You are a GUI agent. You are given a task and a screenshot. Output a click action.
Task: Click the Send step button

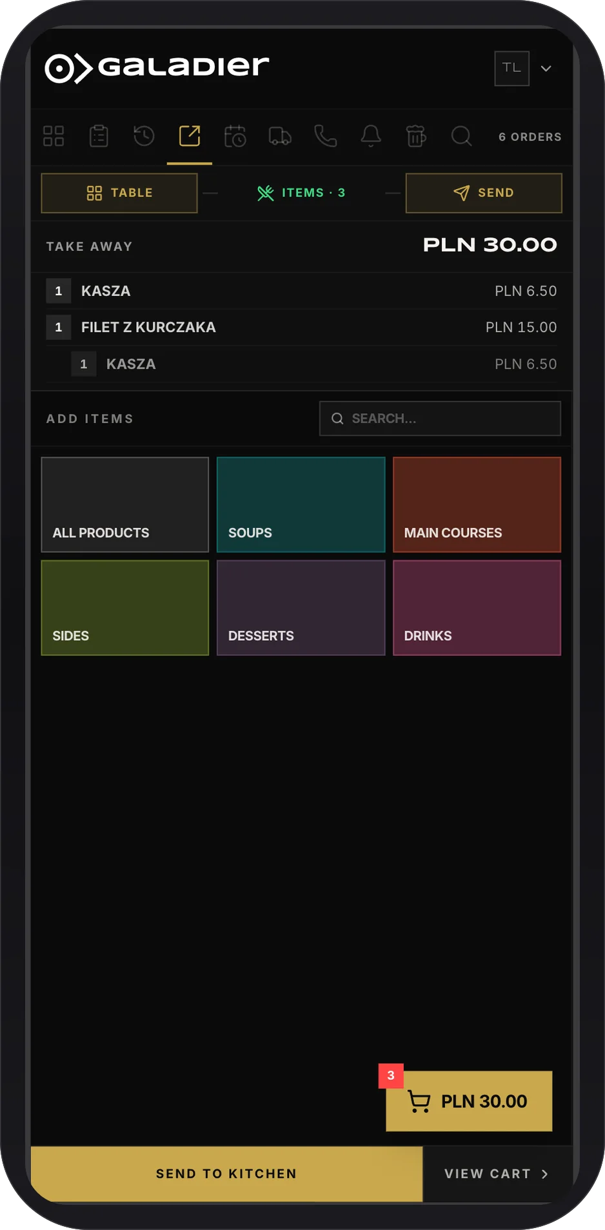(484, 193)
